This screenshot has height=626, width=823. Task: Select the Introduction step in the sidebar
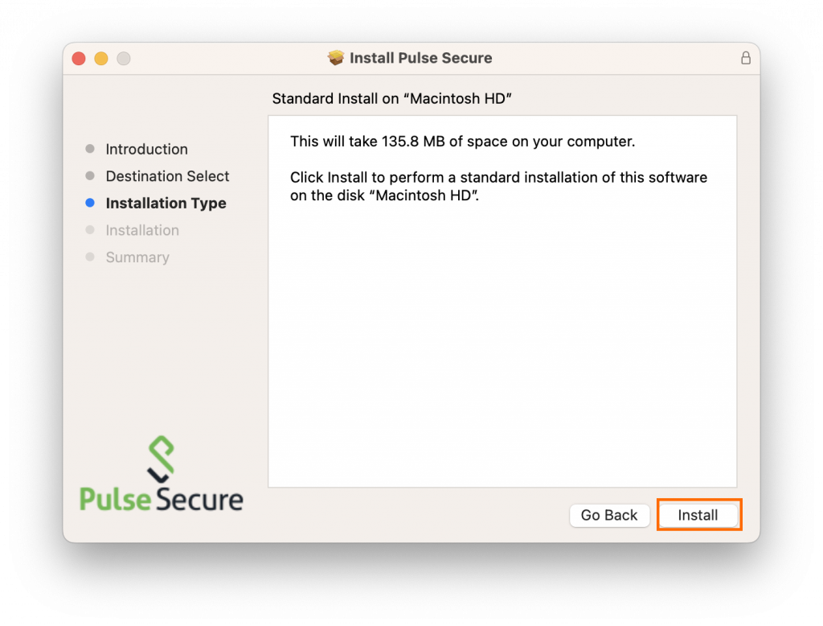pyautogui.click(x=147, y=149)
